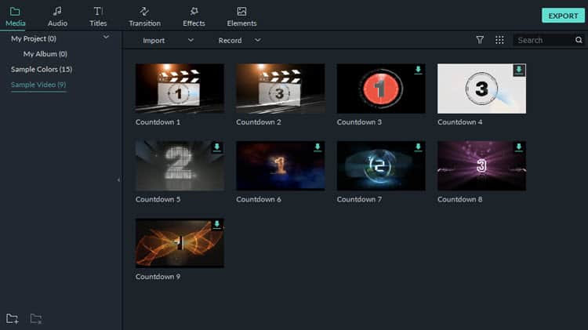Download Countdown 3 using its arrow icon
The image size is (588, 330).
click(418, 70)
